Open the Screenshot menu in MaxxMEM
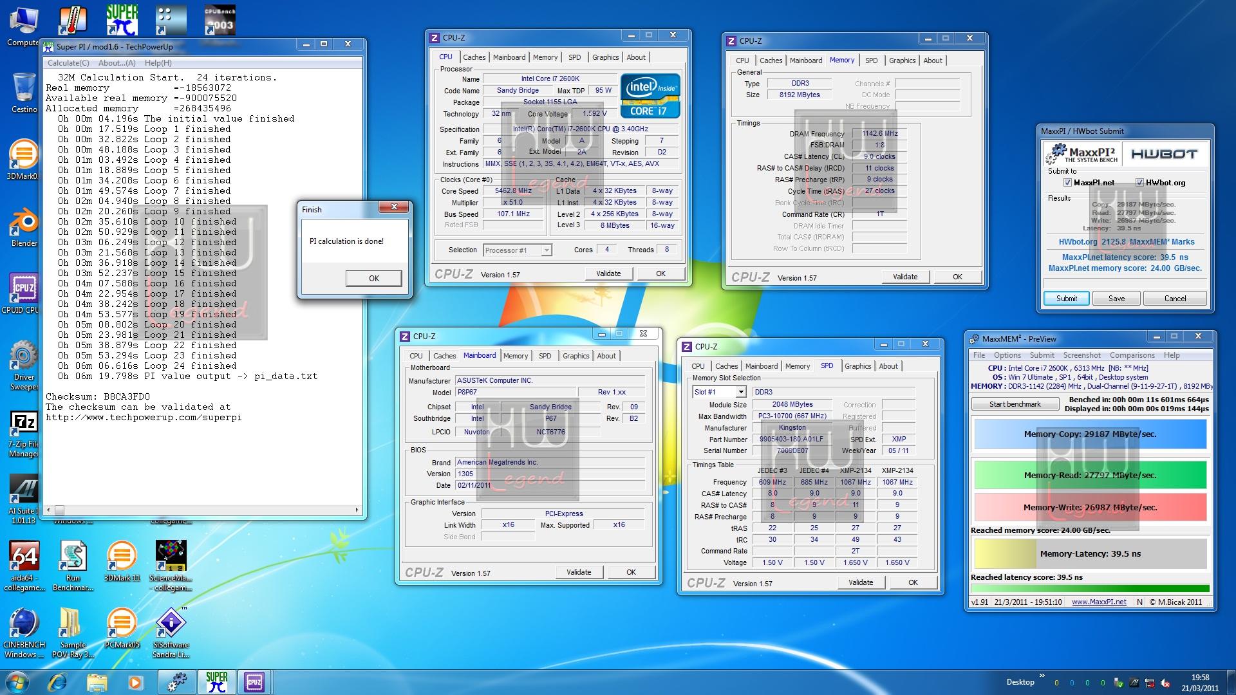 tap(1081, 355)
